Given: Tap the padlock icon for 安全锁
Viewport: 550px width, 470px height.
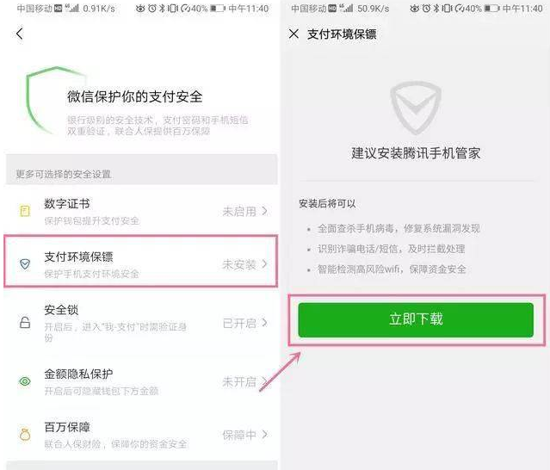Looking at the screenshot, I should pyautogui.click(x=25, y=322).
